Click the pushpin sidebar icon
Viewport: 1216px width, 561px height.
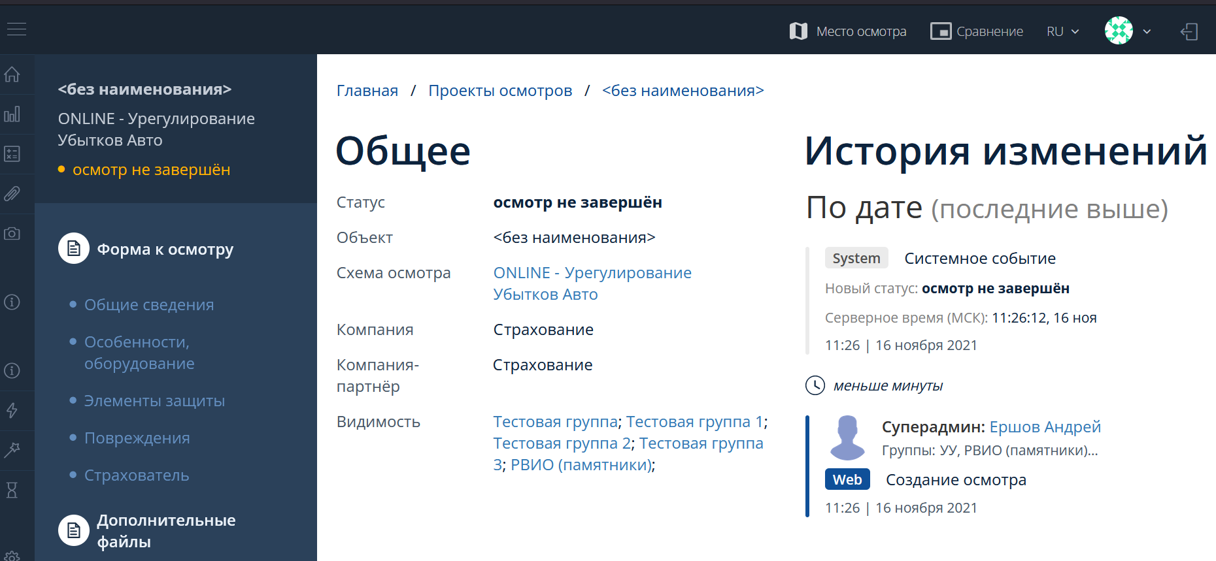coord(12,450)
